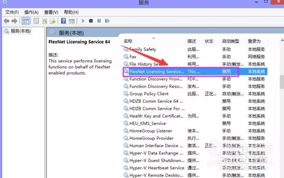
Task: Select the HEU_KMS_Service row
Action: coord(194,123)
